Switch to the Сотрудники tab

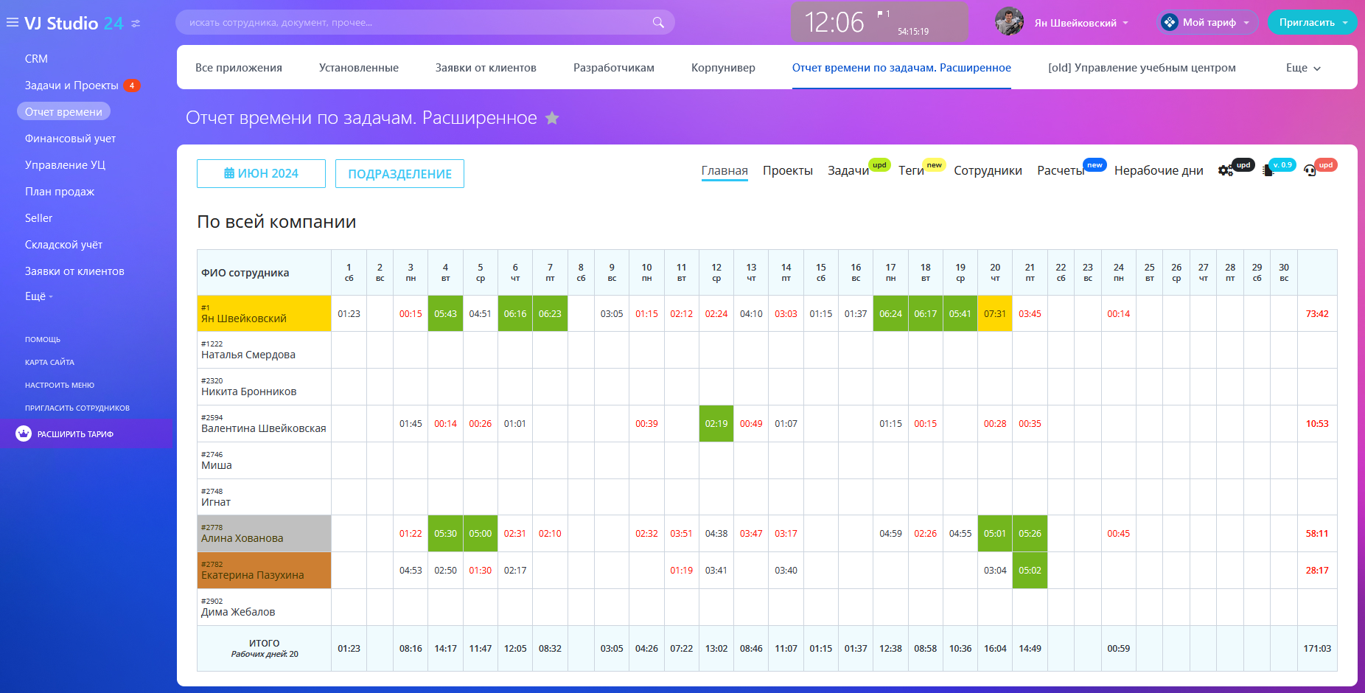click(988, 171)
